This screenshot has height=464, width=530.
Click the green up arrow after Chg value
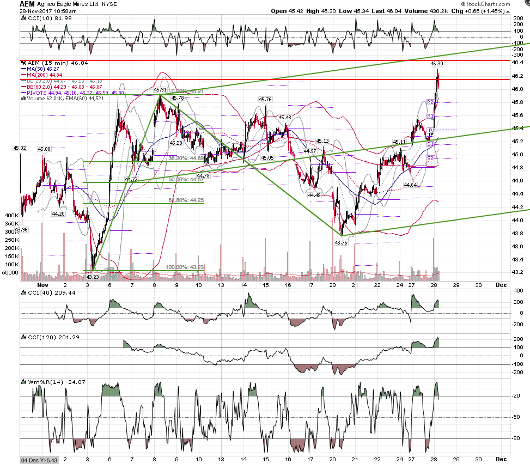[508, 11]
